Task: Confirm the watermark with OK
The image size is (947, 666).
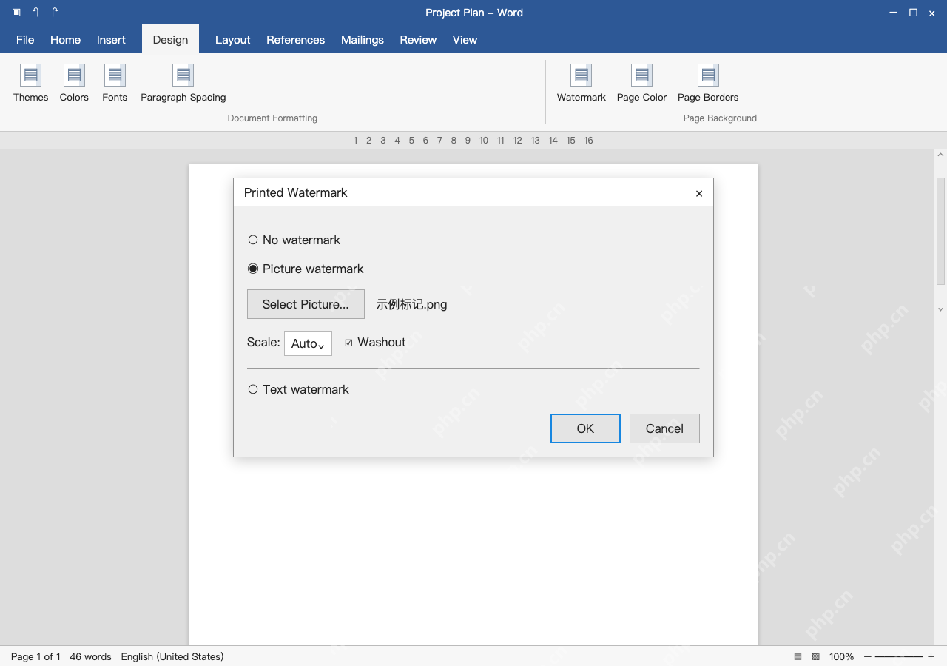Action: (585, 428)
